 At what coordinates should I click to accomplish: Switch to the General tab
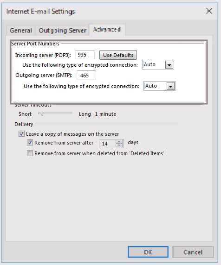click(21, 31)
